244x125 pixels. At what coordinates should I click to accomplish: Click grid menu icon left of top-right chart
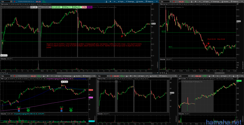click(156, 2)
